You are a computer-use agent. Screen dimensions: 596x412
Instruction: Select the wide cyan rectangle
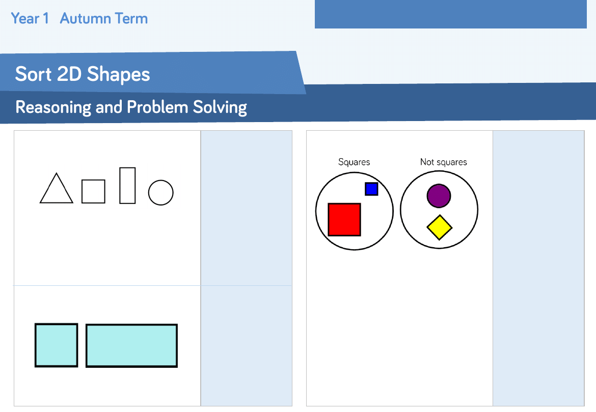131,345
